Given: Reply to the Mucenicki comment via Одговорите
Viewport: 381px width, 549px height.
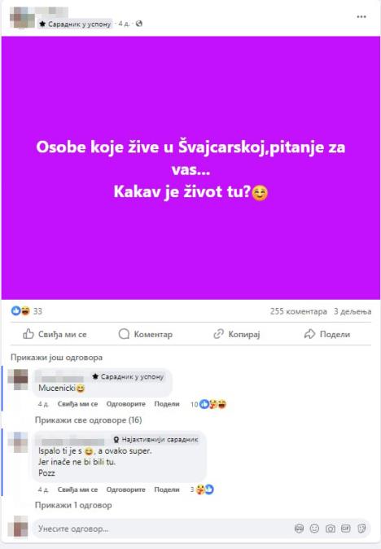Looking at the screenshot, I should pos(126,404).
